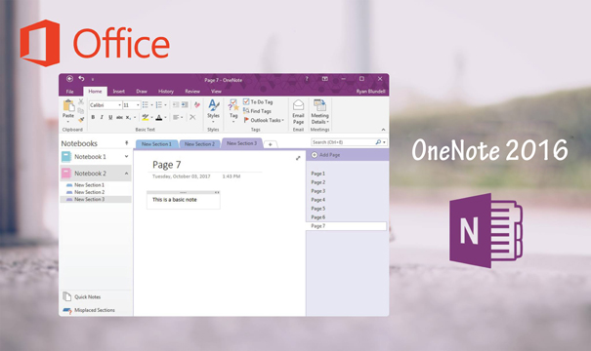Open Misplaced Sections in sidebar

pyautogui.click(x=89, y=310)
